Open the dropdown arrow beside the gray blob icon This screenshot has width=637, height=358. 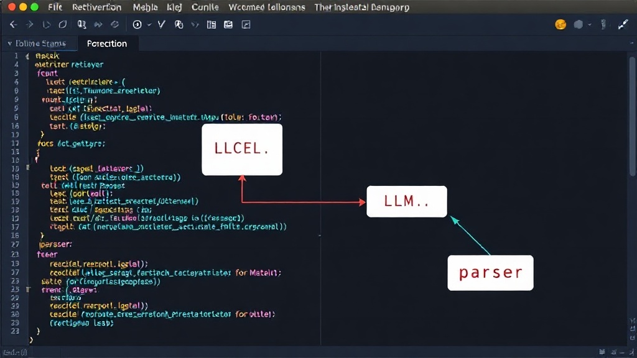click(x=590, y=25)
